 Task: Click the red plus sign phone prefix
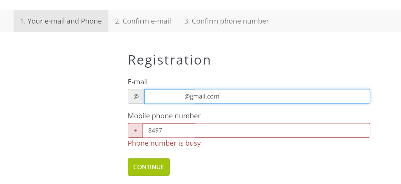[135, 131]
